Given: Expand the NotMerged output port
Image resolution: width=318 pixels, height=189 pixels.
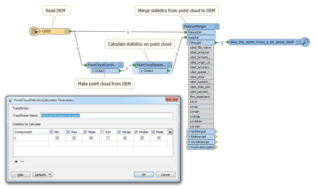Looking at the screenshot, I should [x=189, y=131].
